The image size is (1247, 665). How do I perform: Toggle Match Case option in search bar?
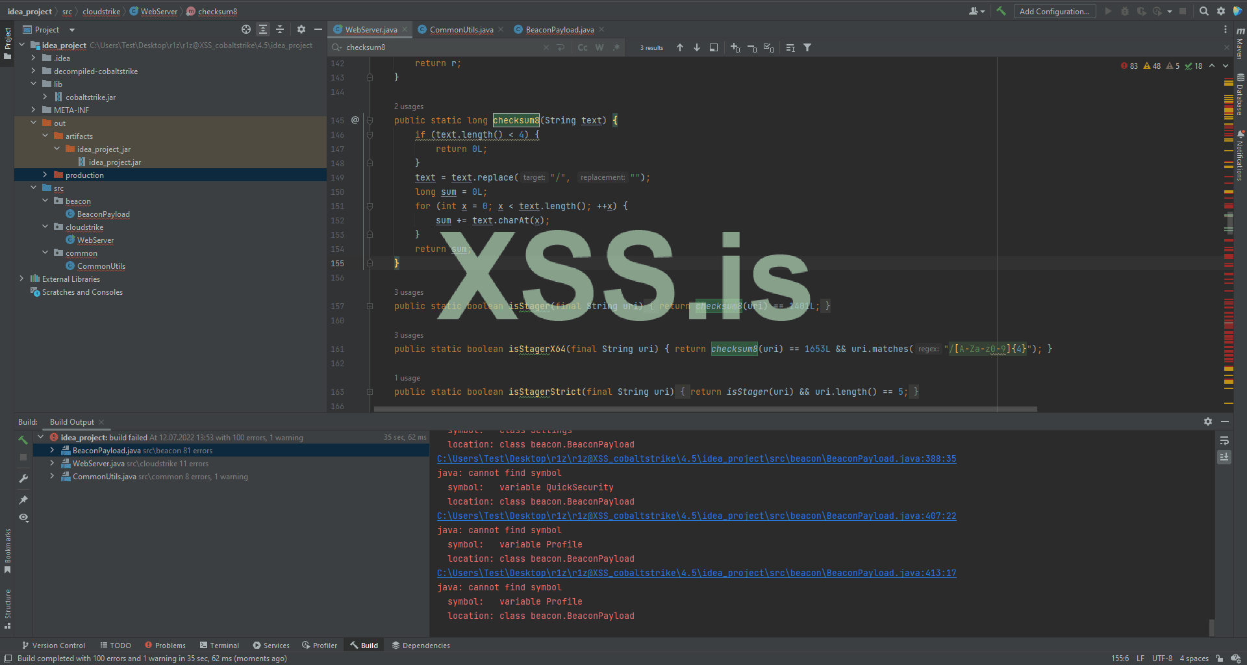tap(583, 47)
